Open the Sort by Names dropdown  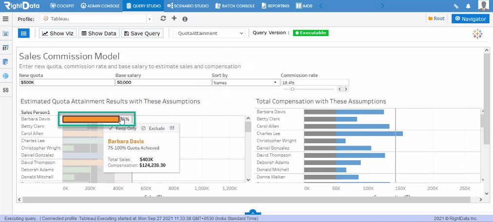pyautogui.click(x=246, y=83)
